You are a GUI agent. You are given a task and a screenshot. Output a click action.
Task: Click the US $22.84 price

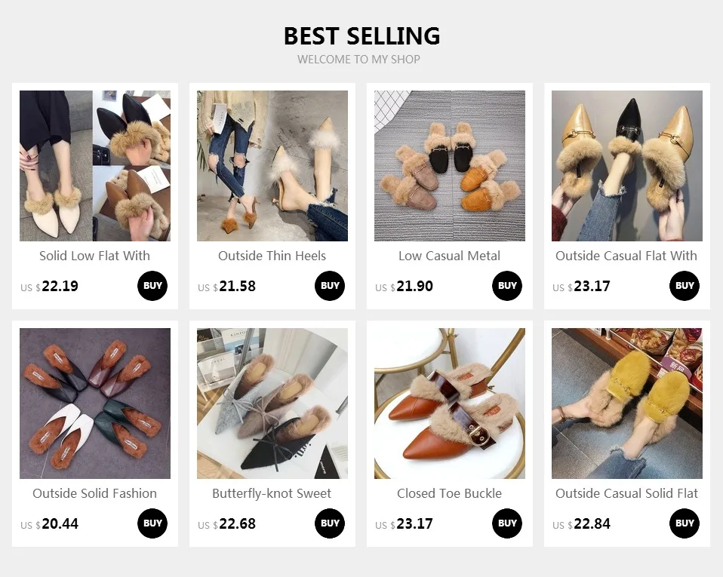coord(581,524)
